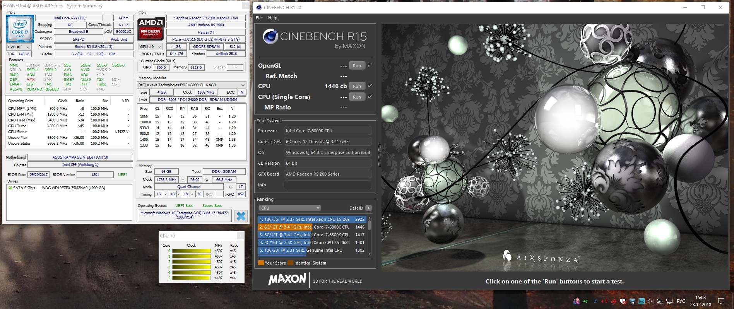Screen dimensions: 734x309
Task: Expand the Avexir DDR4-3000 memory module dropdown
Action: pos(192,85)
